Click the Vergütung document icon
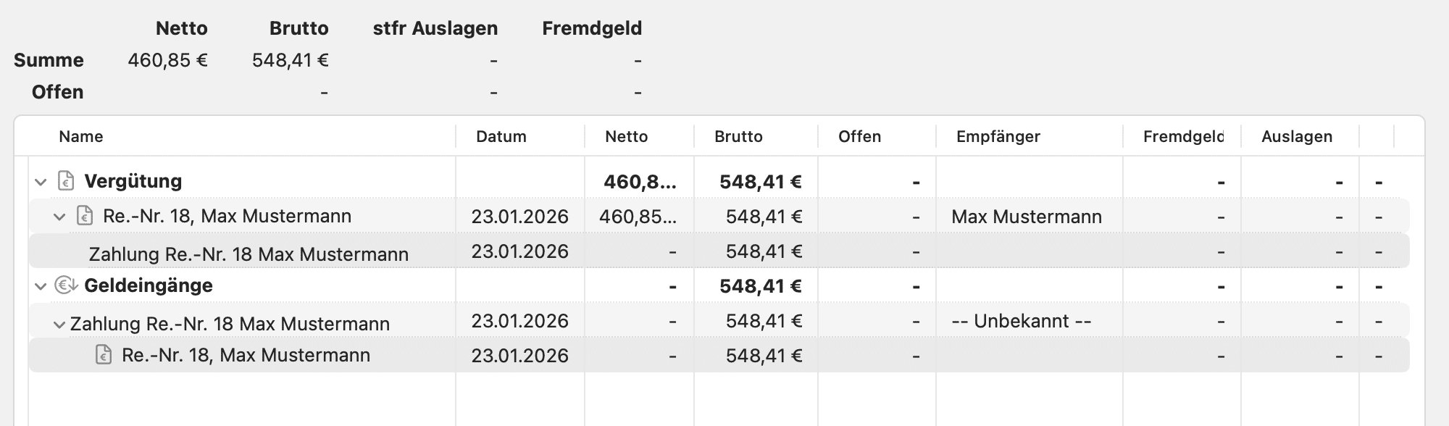1449x426 pixels. click(x=66, y=181)
